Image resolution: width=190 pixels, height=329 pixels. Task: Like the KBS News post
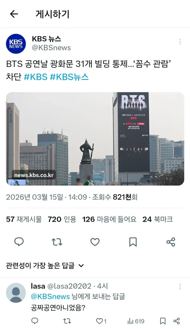[95, 242]
